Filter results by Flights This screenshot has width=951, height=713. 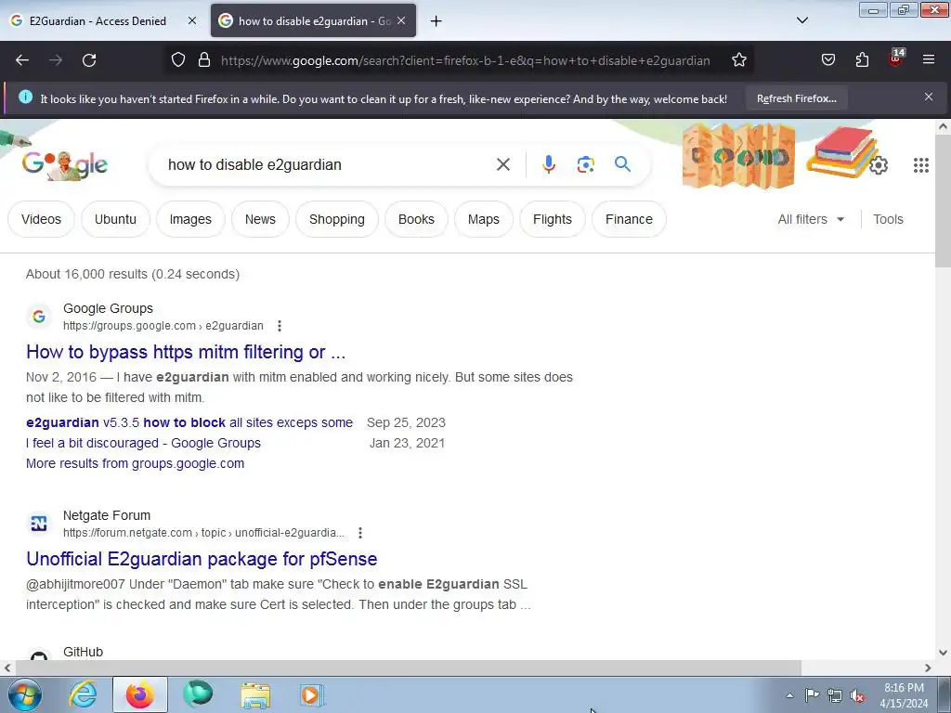click(x=553, y=219)
